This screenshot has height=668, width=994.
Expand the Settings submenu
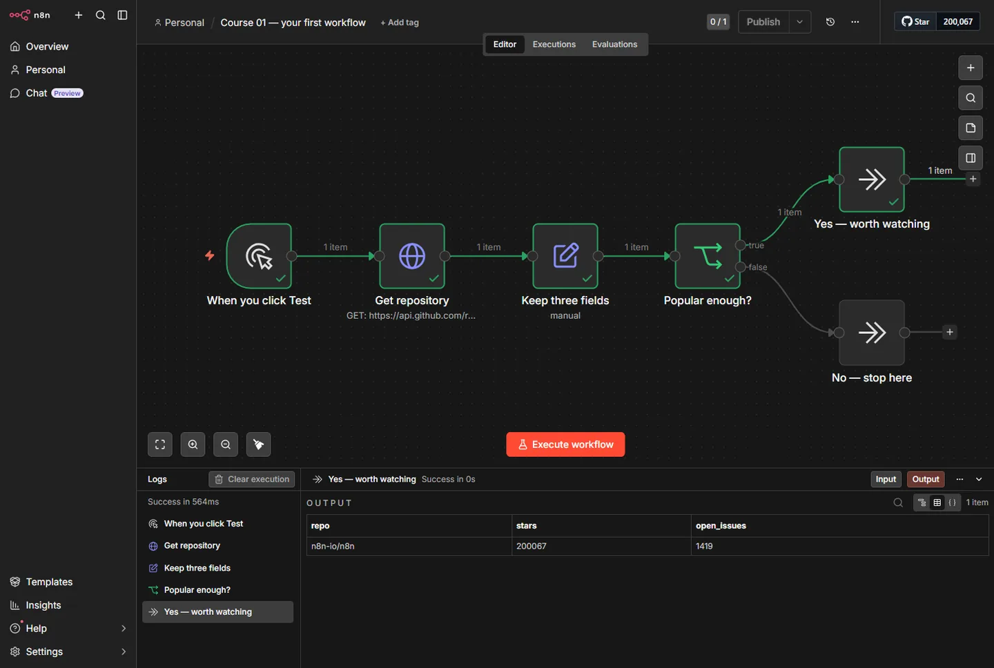point(124,651)
